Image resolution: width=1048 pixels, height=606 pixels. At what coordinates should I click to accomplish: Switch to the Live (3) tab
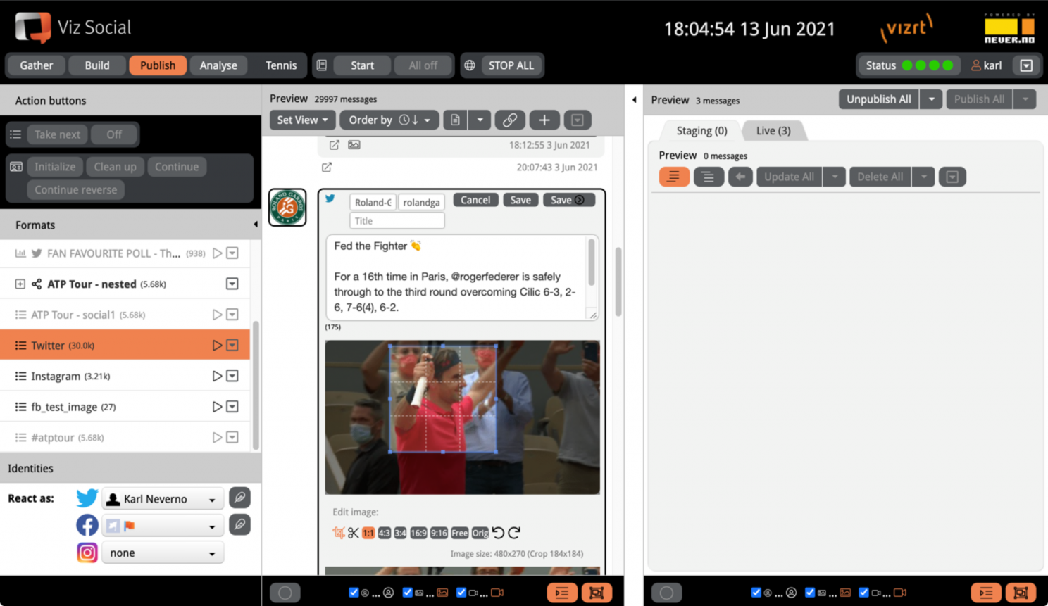(x=773, y=131)
